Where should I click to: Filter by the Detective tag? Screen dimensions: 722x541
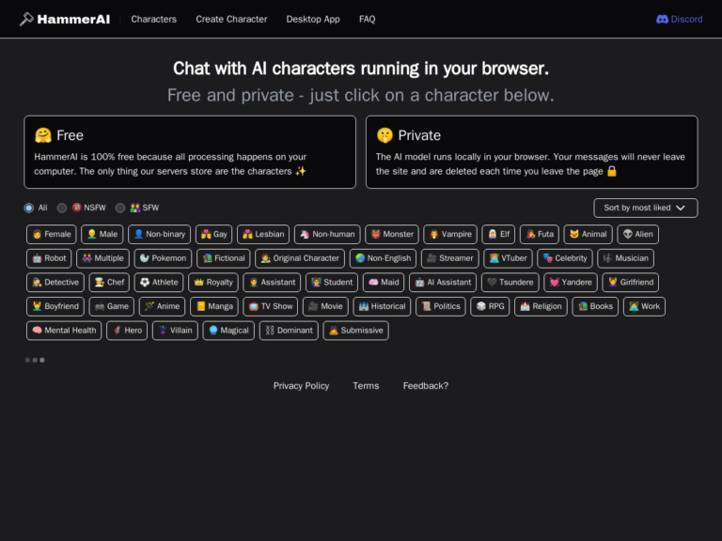(55, 282)
